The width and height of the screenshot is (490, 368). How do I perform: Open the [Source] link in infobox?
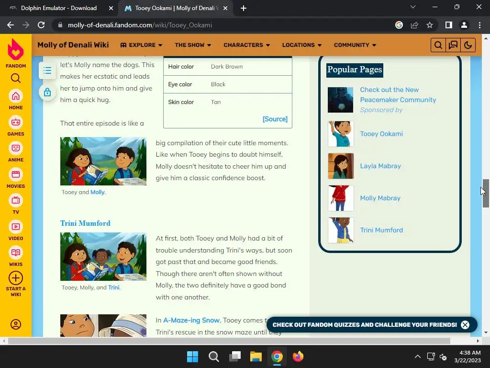[275, 119]
